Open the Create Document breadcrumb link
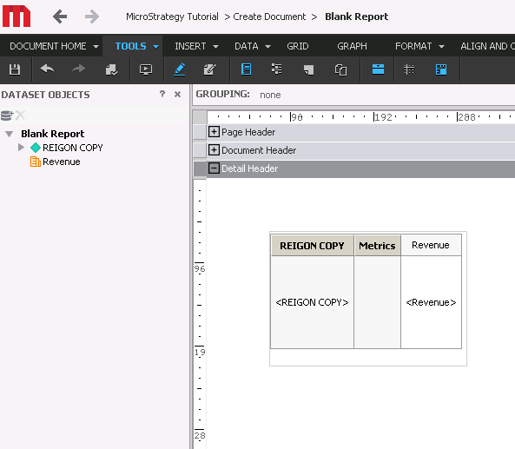 tap(269, 17)
